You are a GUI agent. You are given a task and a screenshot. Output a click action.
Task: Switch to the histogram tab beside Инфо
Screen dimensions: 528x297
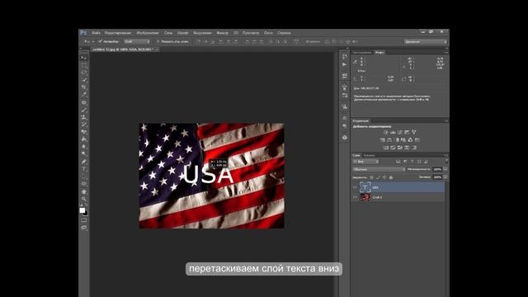[x=361, y=53]
